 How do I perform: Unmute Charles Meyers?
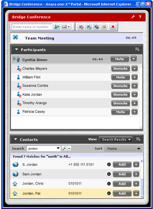point(120,69)
